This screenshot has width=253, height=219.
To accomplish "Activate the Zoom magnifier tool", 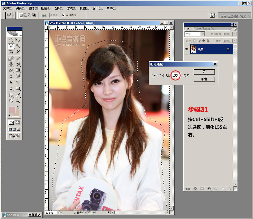I will pos(18,101).
